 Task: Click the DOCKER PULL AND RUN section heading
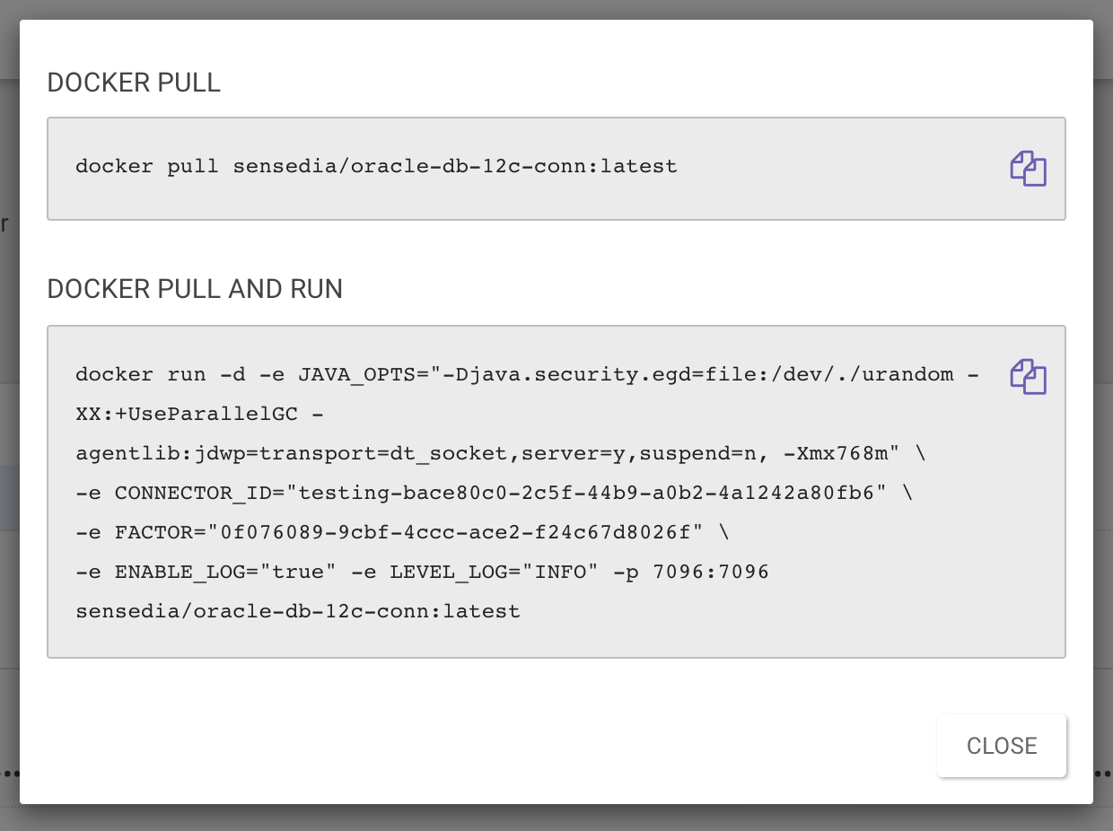tap(194, 289)
